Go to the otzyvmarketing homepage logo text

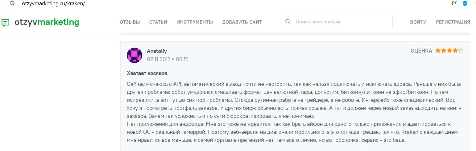(47, 22)
